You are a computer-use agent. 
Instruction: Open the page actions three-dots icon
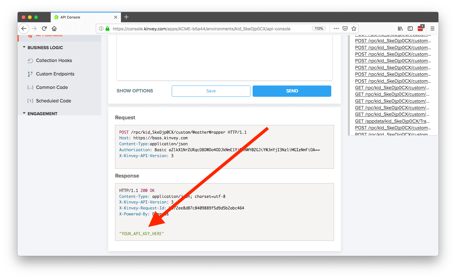336,28
